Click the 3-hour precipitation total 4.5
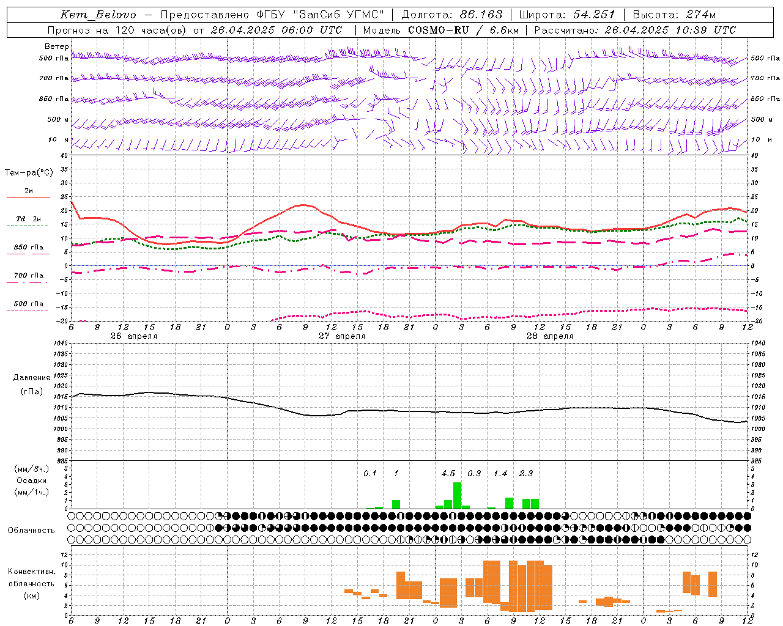 (448, 473)
